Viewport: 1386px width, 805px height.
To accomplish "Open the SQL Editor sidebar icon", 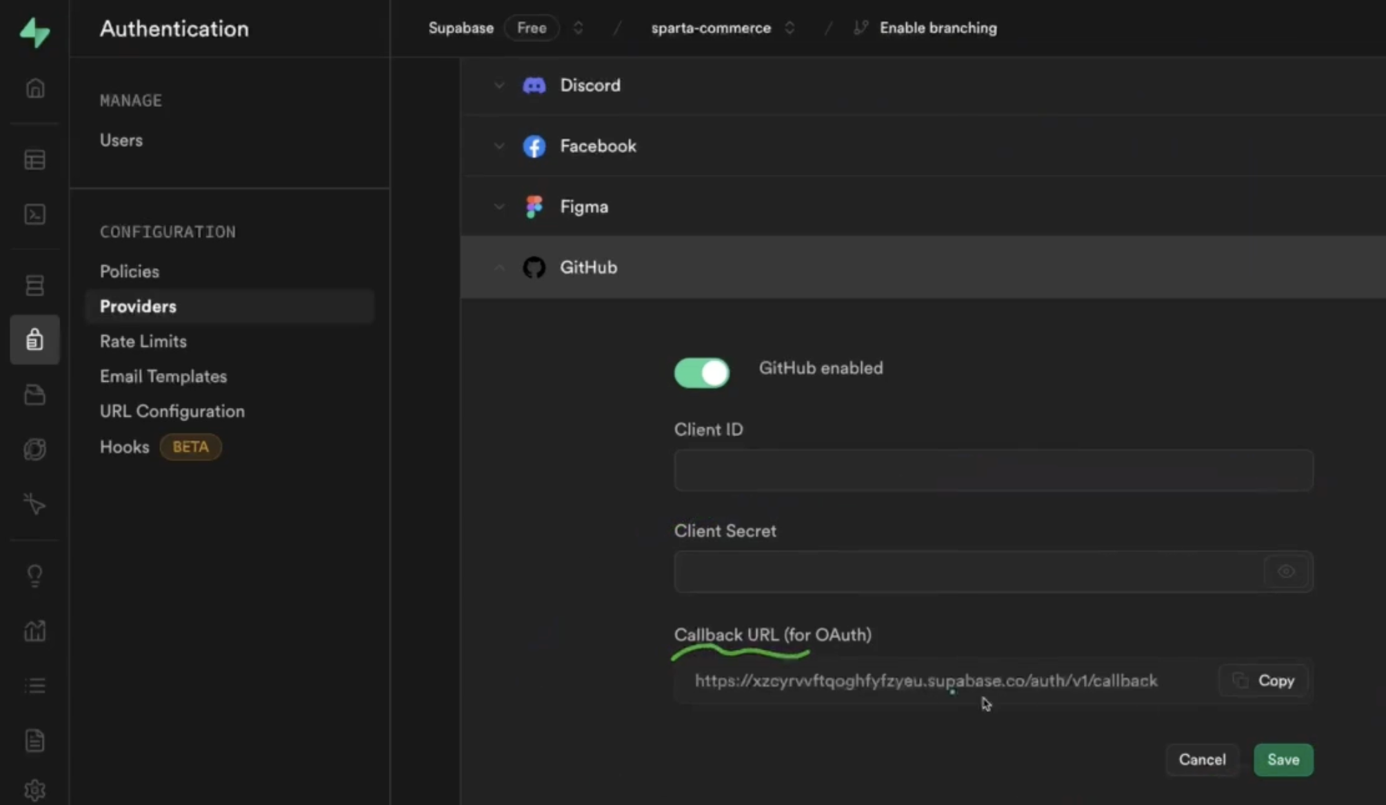I will coord(34,214).
